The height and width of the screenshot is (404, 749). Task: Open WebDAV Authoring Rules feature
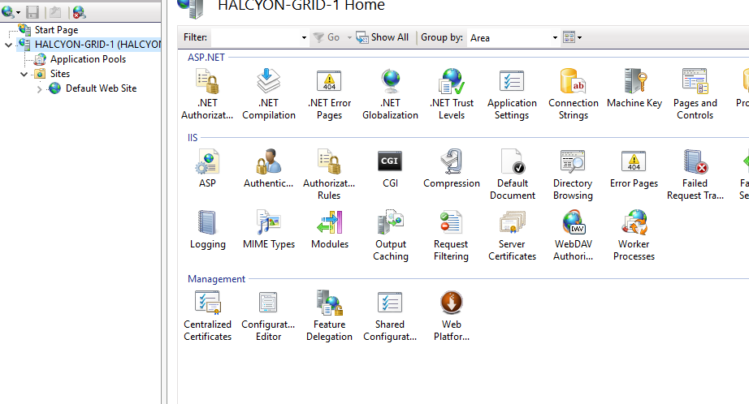point(574,235)
